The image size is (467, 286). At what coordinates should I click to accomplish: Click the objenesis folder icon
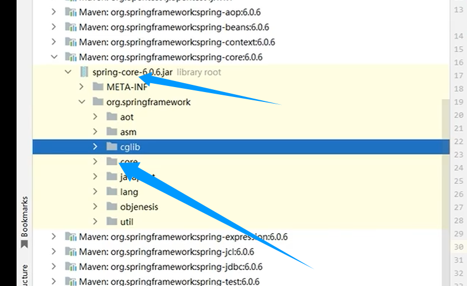point(112,206)
